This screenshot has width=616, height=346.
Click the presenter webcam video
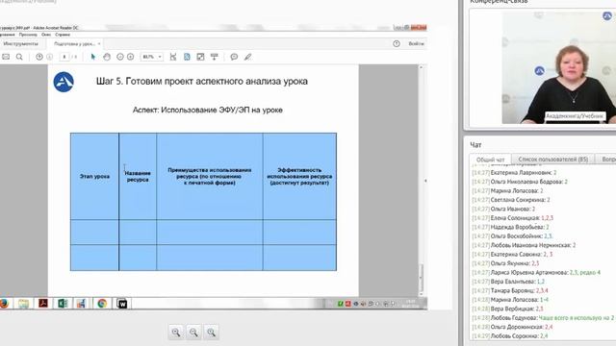click(559, 67)
